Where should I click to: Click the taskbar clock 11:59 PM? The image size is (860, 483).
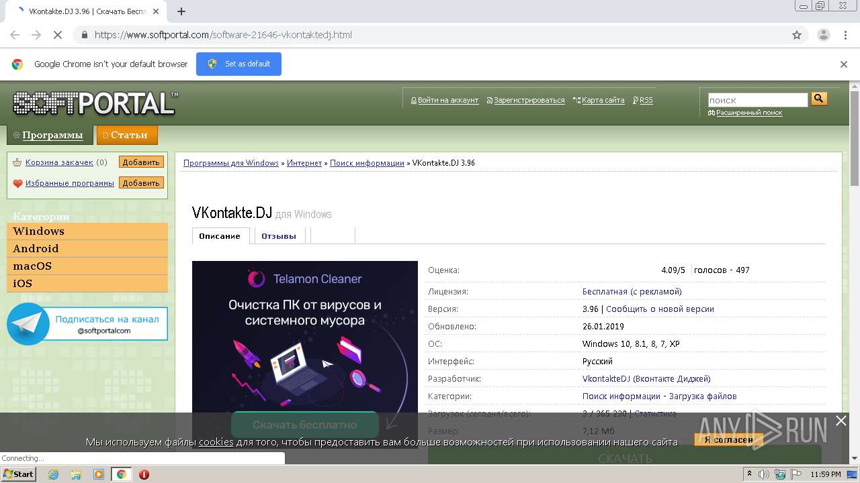pyautogui.click(x=826, y=474)
